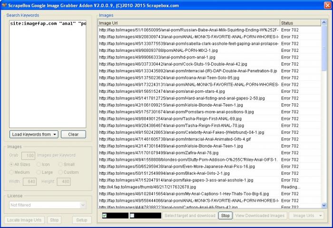The height and width of the screenshot is (228, 333).
Task: Select the url row containing 1565152474
Action: click(x=209, y=91)
